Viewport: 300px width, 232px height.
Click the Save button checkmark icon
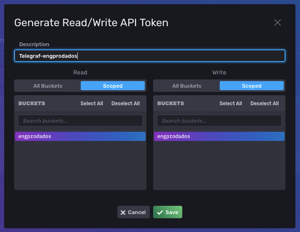click(159, 212)
